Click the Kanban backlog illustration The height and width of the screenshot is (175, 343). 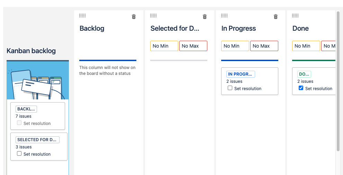click(38, 81)
